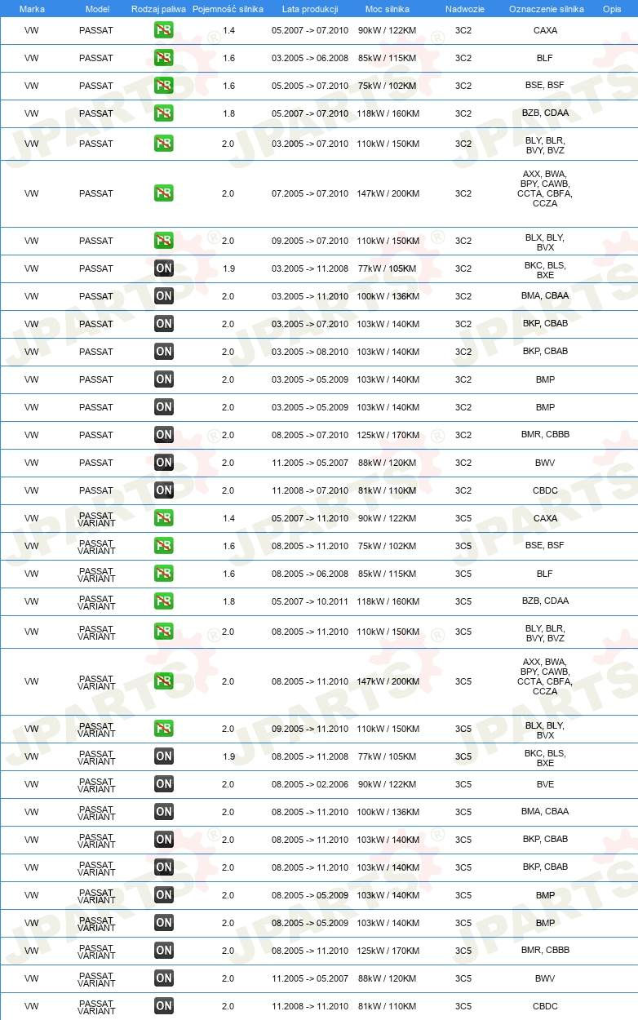This screenshot has height=1020, width=638.
Task: Click the PB icon in PASSAT VARIANT BLF row
Action: tap(164, 574)
